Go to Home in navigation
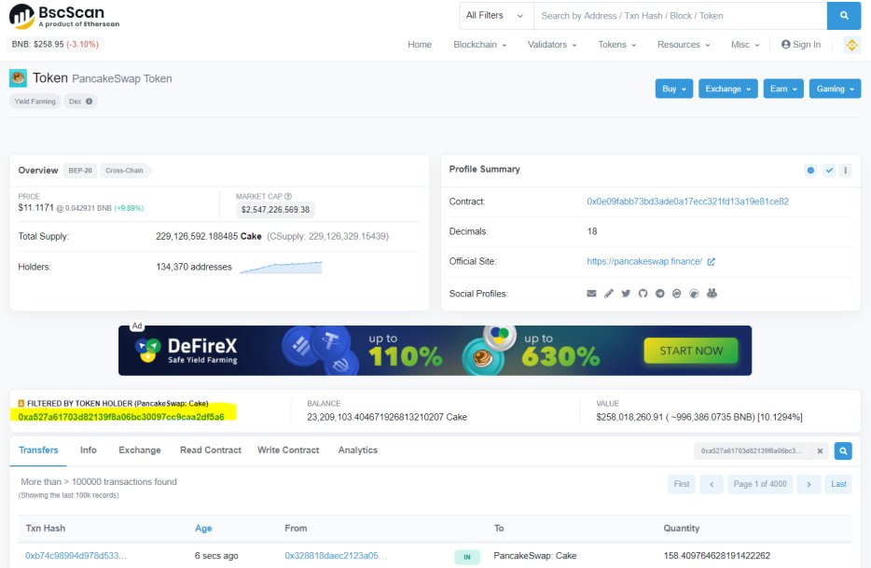Viewport: 871px width, 568px height. click(x=420, y=45)
